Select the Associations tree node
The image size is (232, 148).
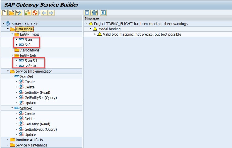pos(30,50)
